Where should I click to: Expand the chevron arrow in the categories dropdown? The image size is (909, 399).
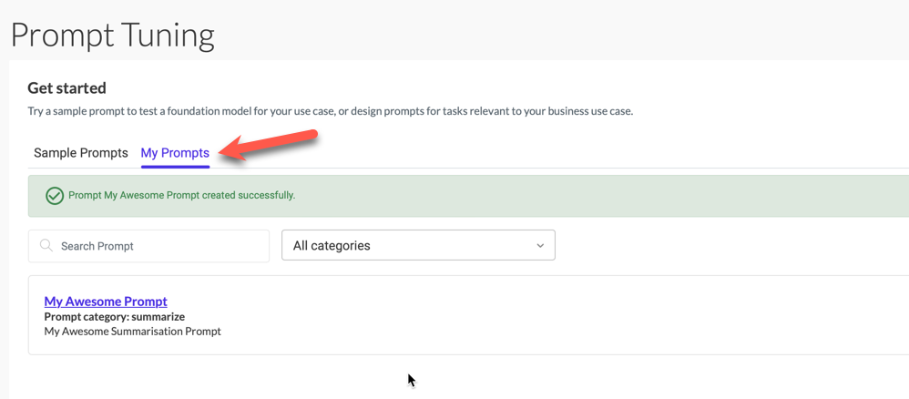540,246
